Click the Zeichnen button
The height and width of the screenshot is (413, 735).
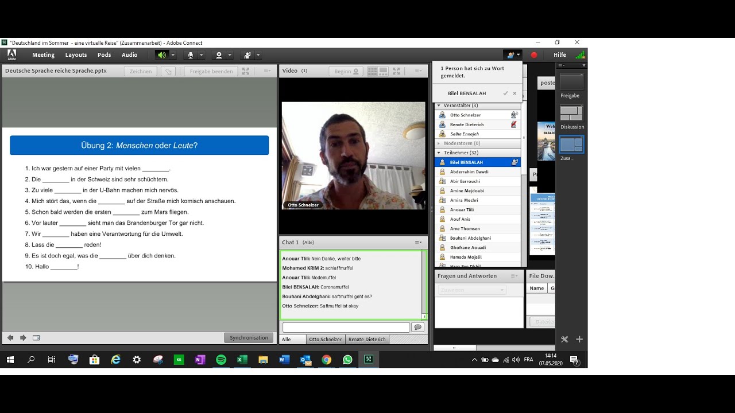coord(141,71)
